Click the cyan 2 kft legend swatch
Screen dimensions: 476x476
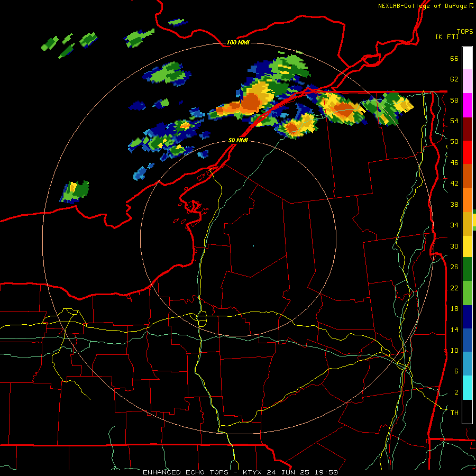point(467,388)
